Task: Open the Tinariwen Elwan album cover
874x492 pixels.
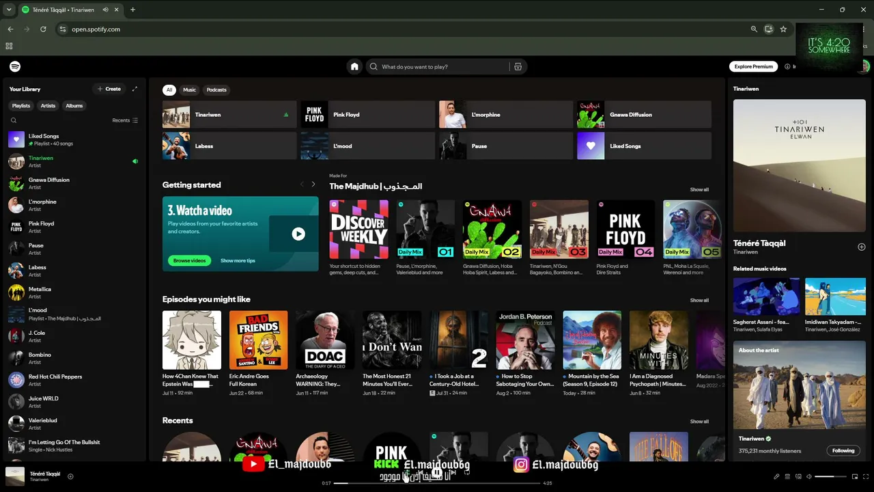Action: click(800, 165)
